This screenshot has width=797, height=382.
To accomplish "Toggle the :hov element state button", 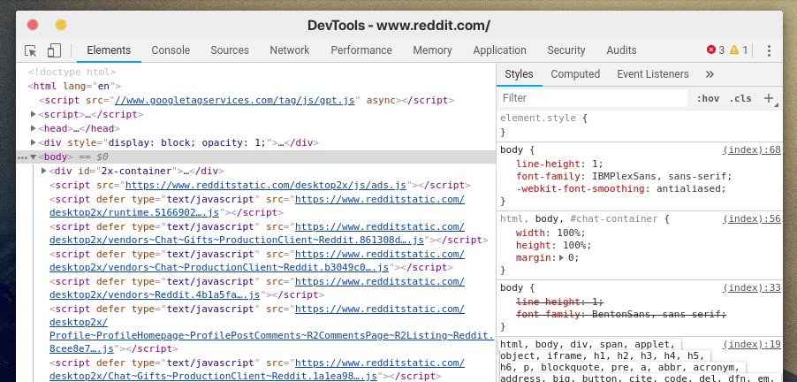I will point(708,99).
